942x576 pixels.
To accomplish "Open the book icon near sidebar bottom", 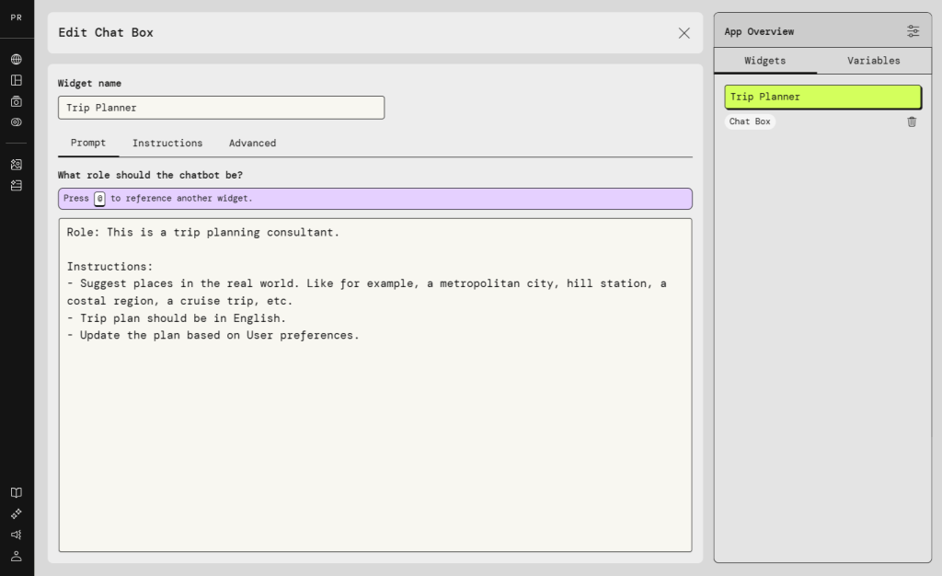I will (17, 492).
